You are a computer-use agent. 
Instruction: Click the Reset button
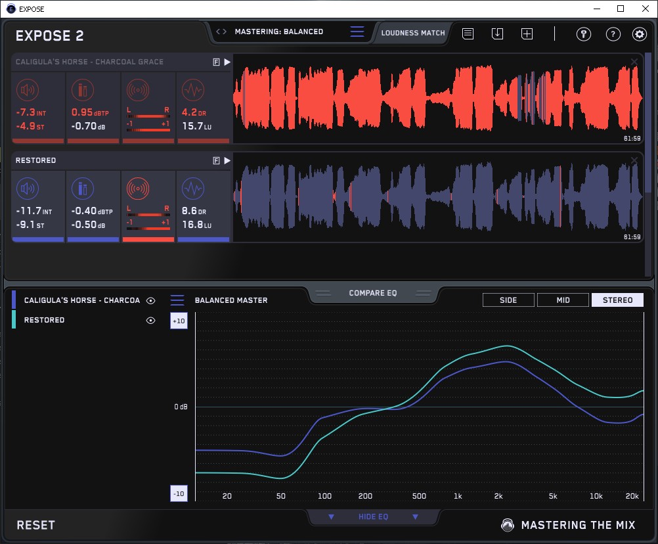tap(35, 525)
